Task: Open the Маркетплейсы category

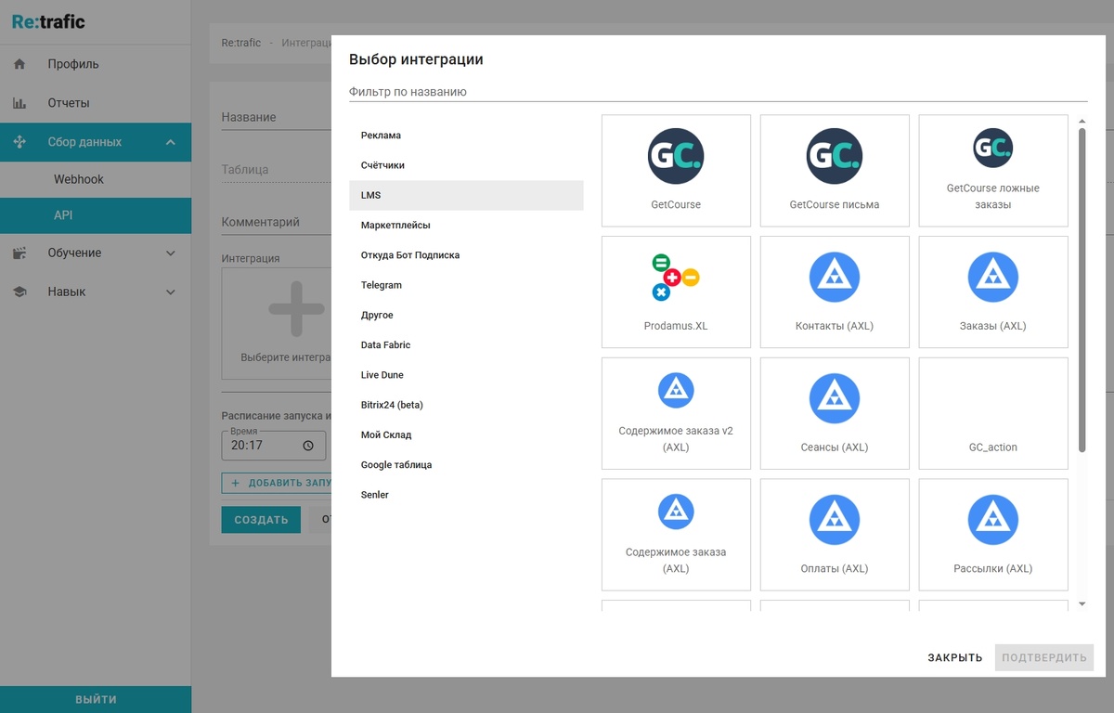Action: [466, 226]
